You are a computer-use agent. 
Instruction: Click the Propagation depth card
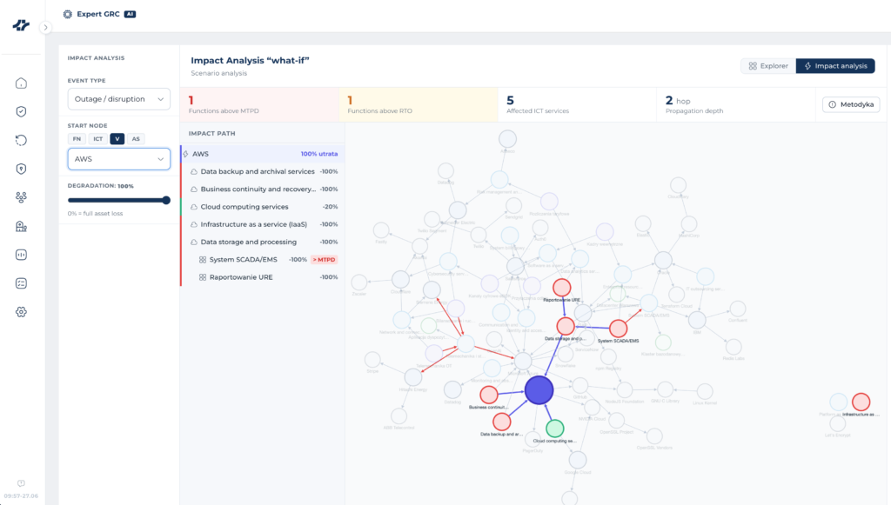click(x=736, y=104)
